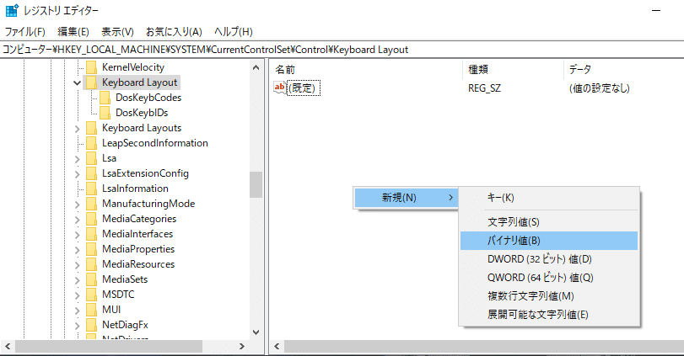Click the tree pane scroll down arrow
684x356 pixels.
coord(256,332)
